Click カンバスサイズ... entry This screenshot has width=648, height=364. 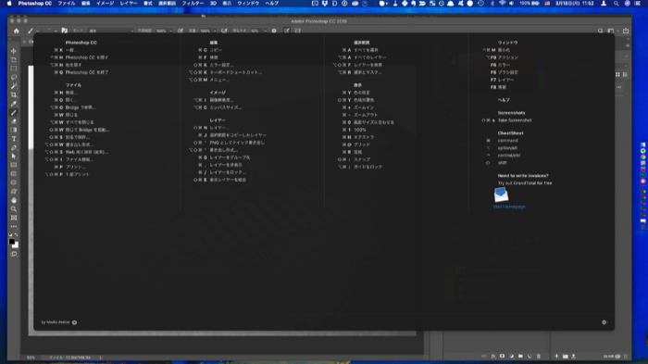pyautogui.click(x=226, y=107)
